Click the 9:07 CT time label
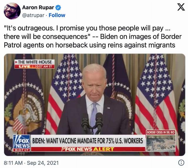Viewport: 188px width, 168px height. [x=21, y=150]
